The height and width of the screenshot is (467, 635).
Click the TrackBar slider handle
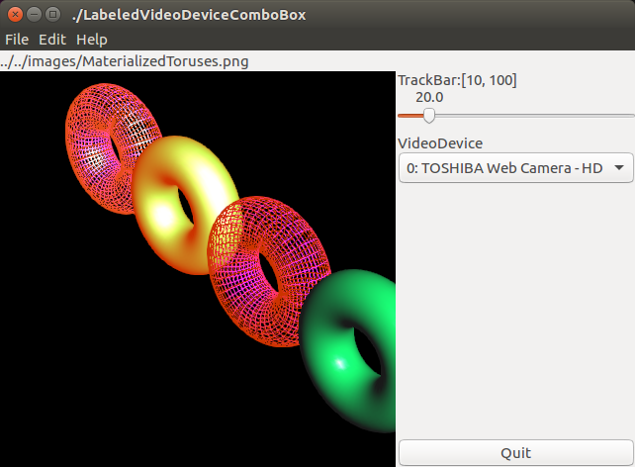pos(429,116)
